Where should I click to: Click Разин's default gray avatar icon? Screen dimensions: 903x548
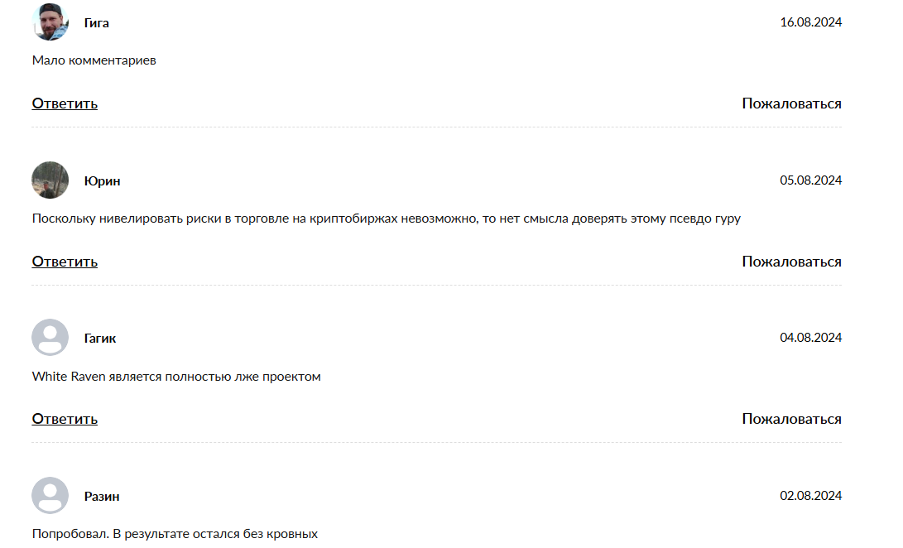click(50, 495)
